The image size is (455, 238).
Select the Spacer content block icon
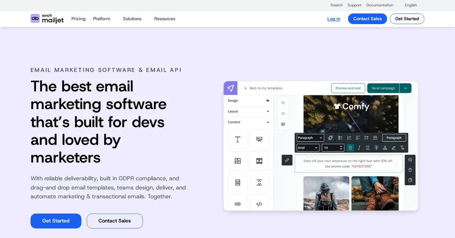pos(259,182)
